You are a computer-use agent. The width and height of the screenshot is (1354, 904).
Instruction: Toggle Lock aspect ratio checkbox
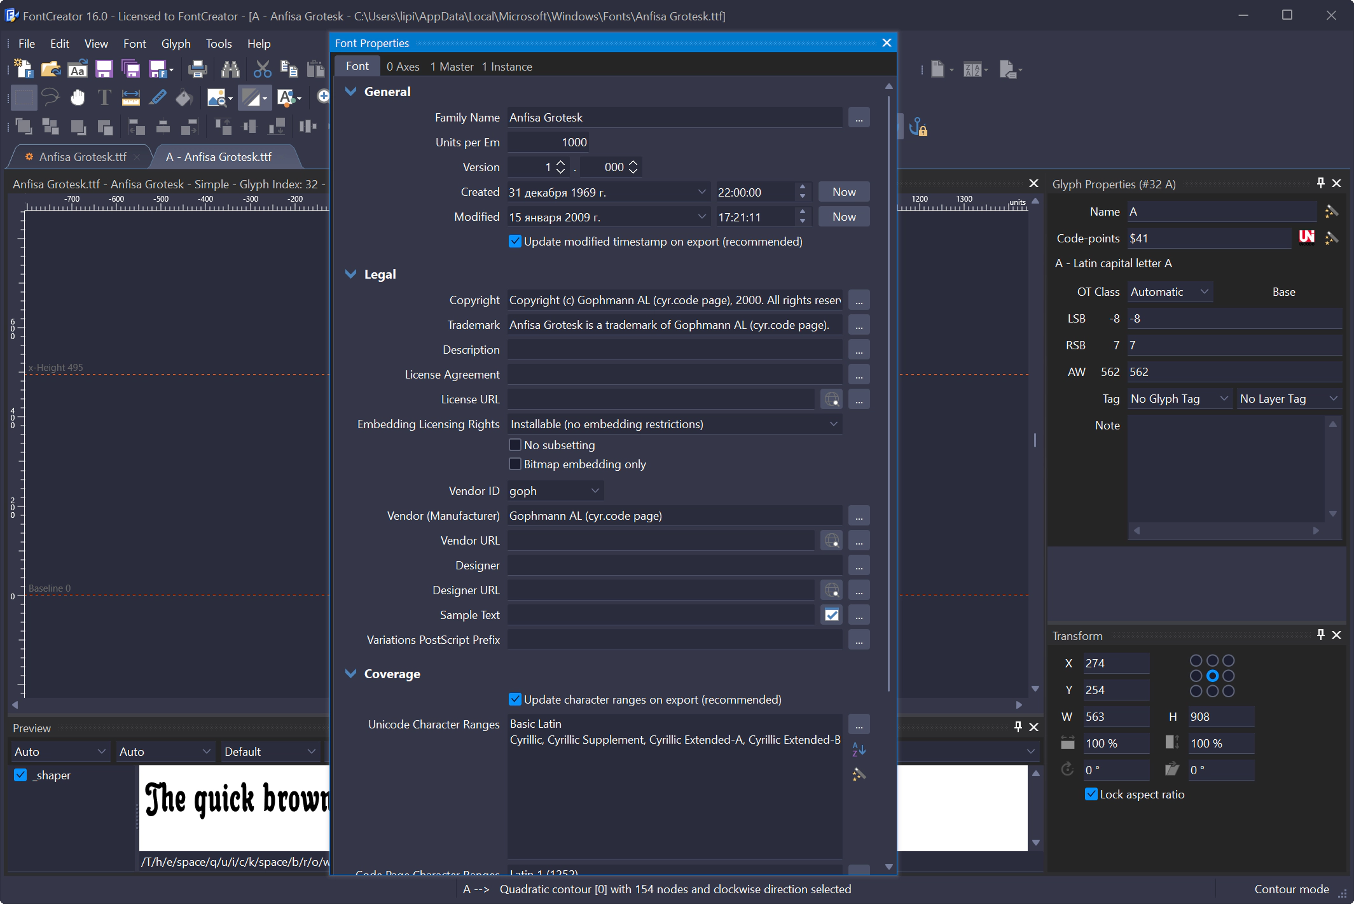(x=1091, y=794)
